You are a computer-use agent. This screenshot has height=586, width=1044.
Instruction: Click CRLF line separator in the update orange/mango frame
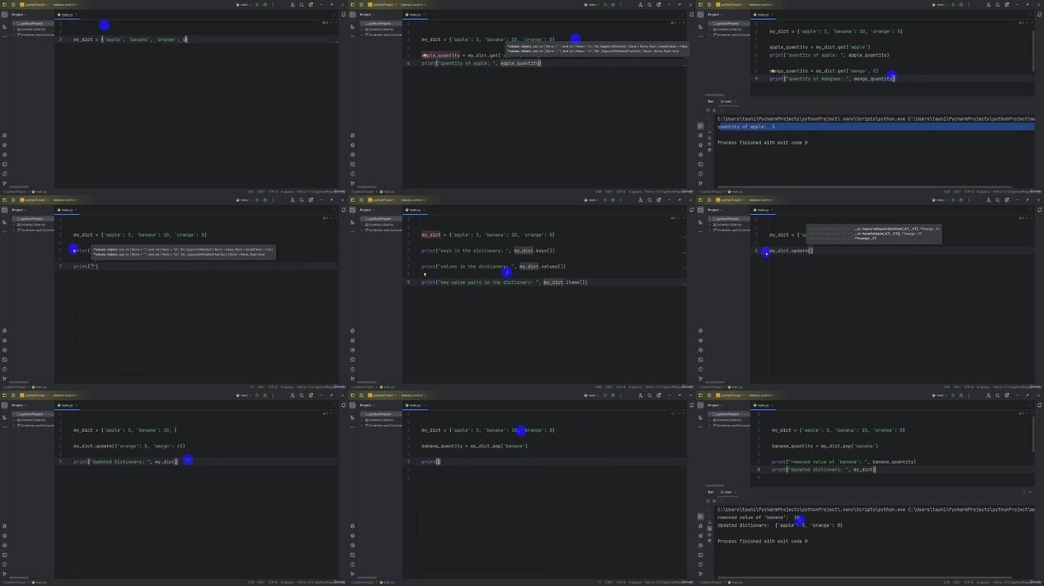coord(261,582)
